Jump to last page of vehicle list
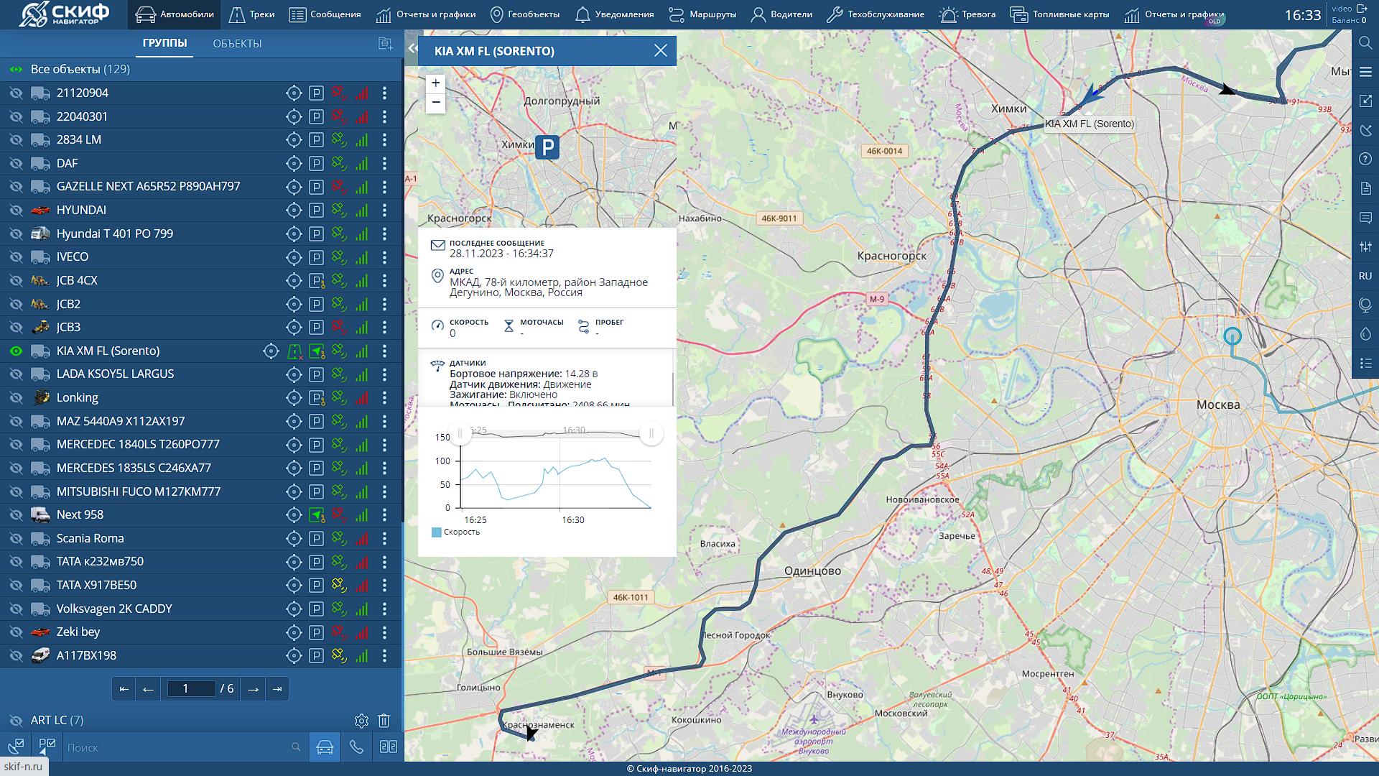 pyautogui.click(x=277, y=689)
